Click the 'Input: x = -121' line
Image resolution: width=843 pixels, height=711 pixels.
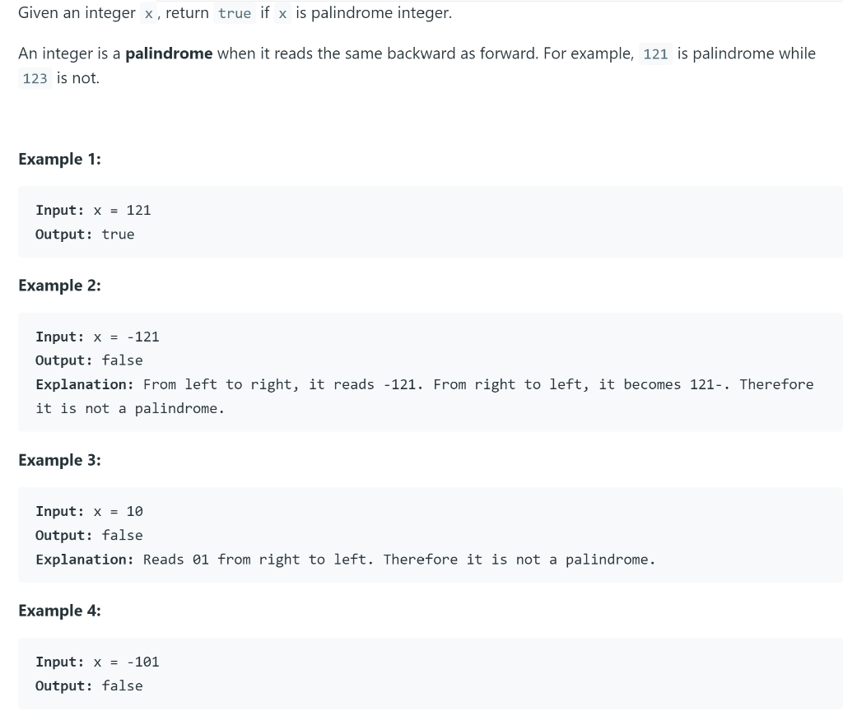click(97, 337)
